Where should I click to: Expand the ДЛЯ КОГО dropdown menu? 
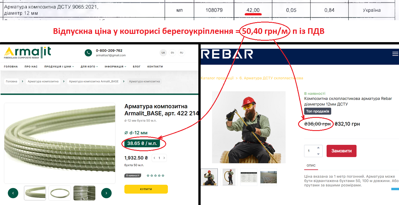[89, 67]
